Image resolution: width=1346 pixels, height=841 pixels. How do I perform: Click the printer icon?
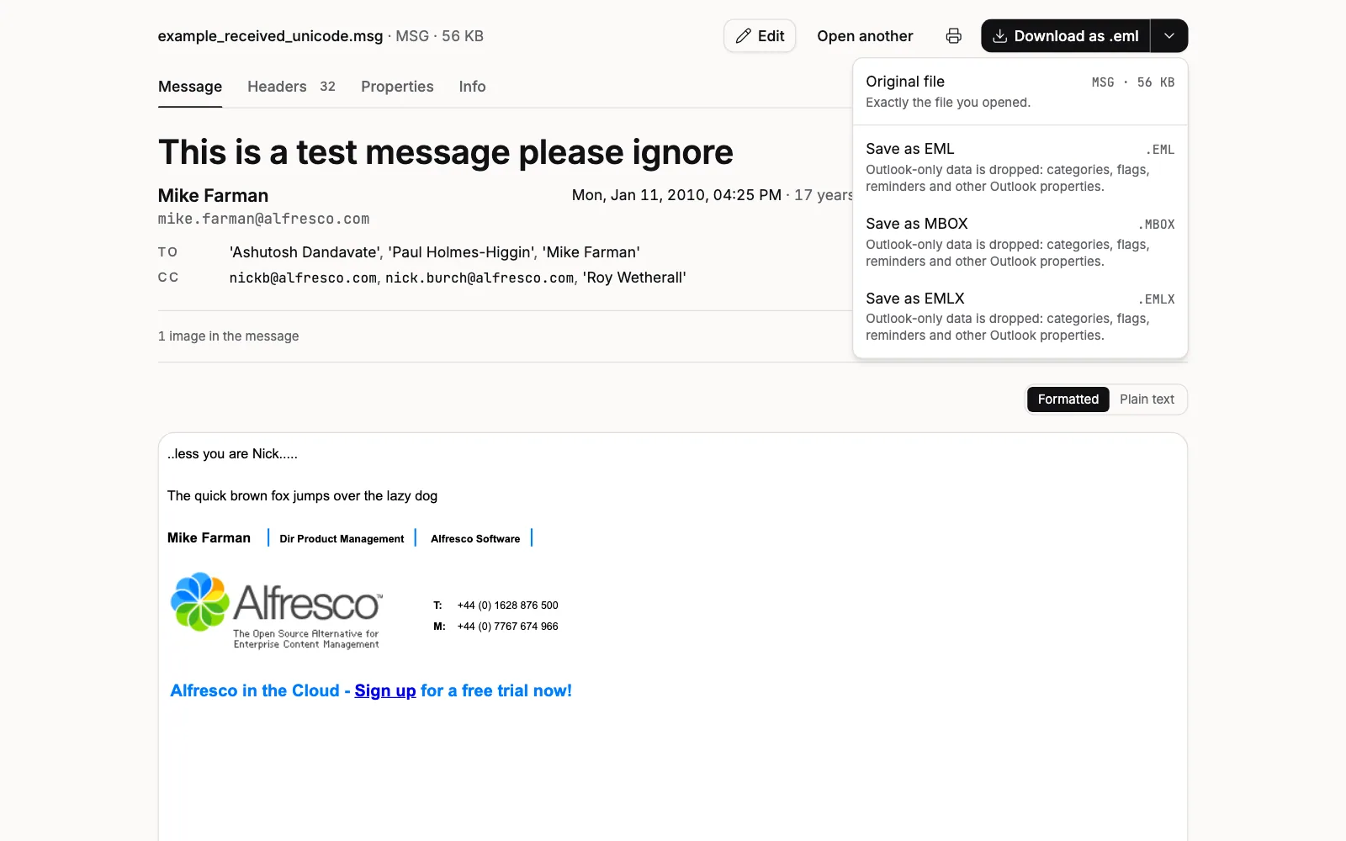point(953,36)
